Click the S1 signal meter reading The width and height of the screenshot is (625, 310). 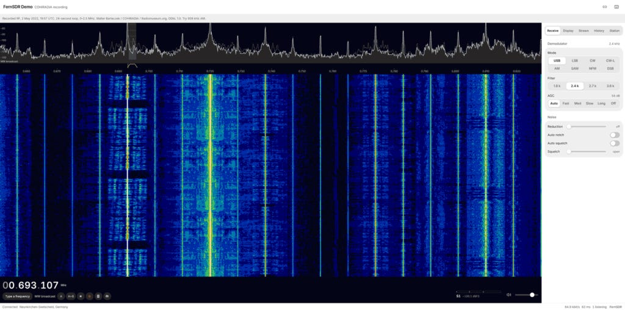[458, 296]
